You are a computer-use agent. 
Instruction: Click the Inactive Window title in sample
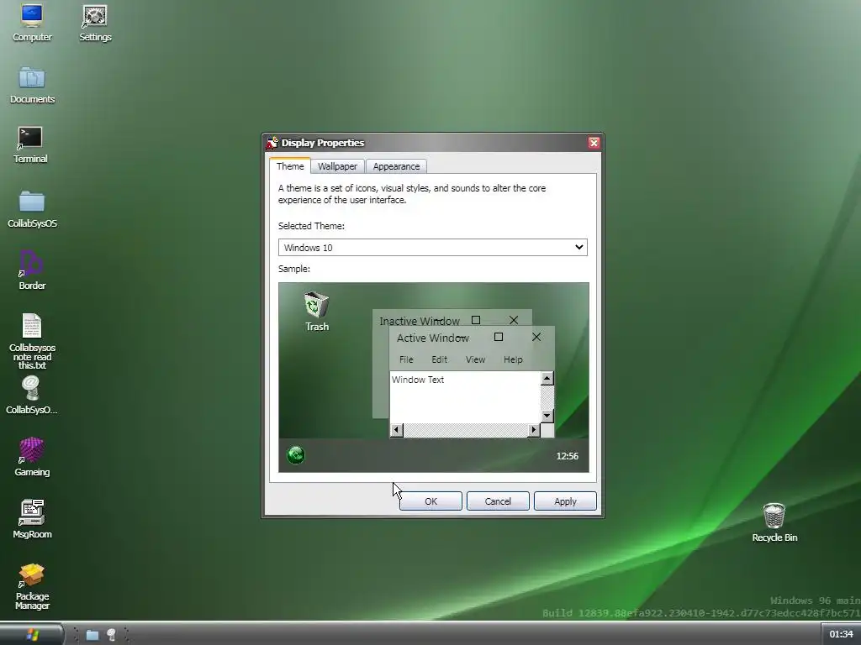click(x=420, y=321)
